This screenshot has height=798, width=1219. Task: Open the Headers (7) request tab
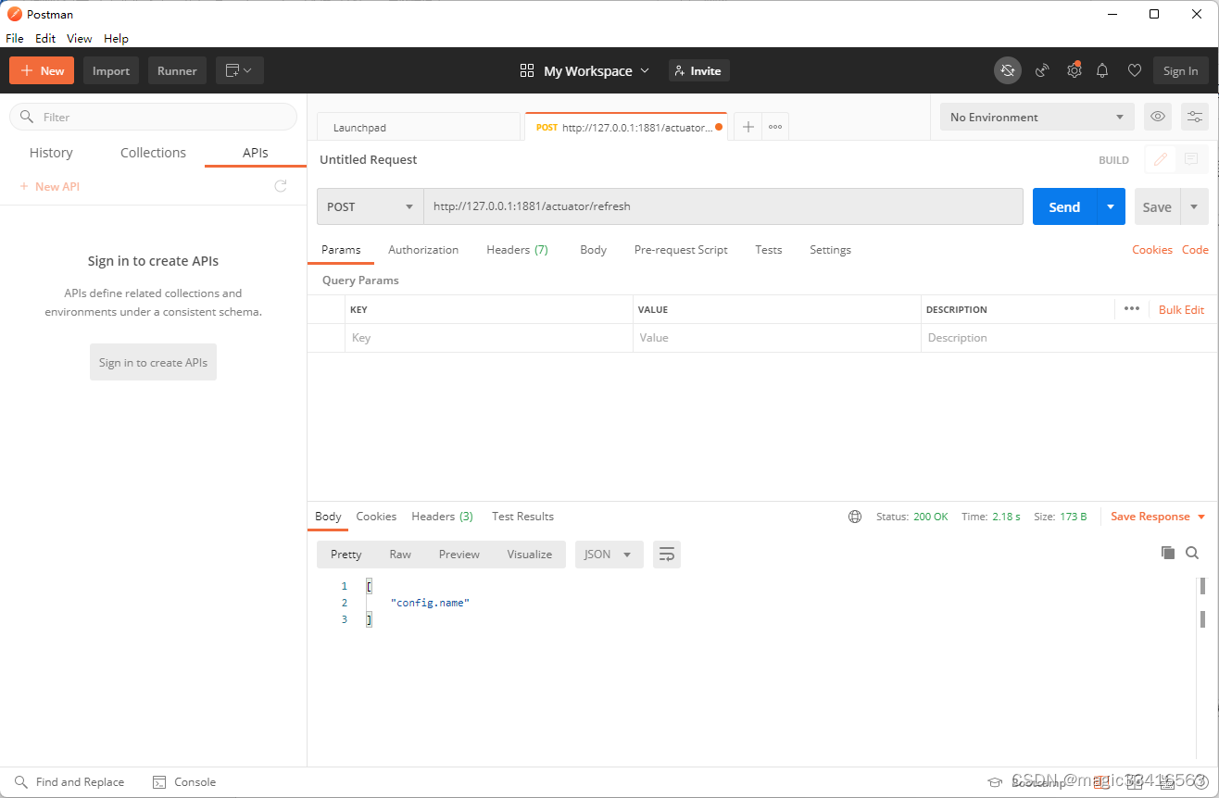[x=517, y=250]
